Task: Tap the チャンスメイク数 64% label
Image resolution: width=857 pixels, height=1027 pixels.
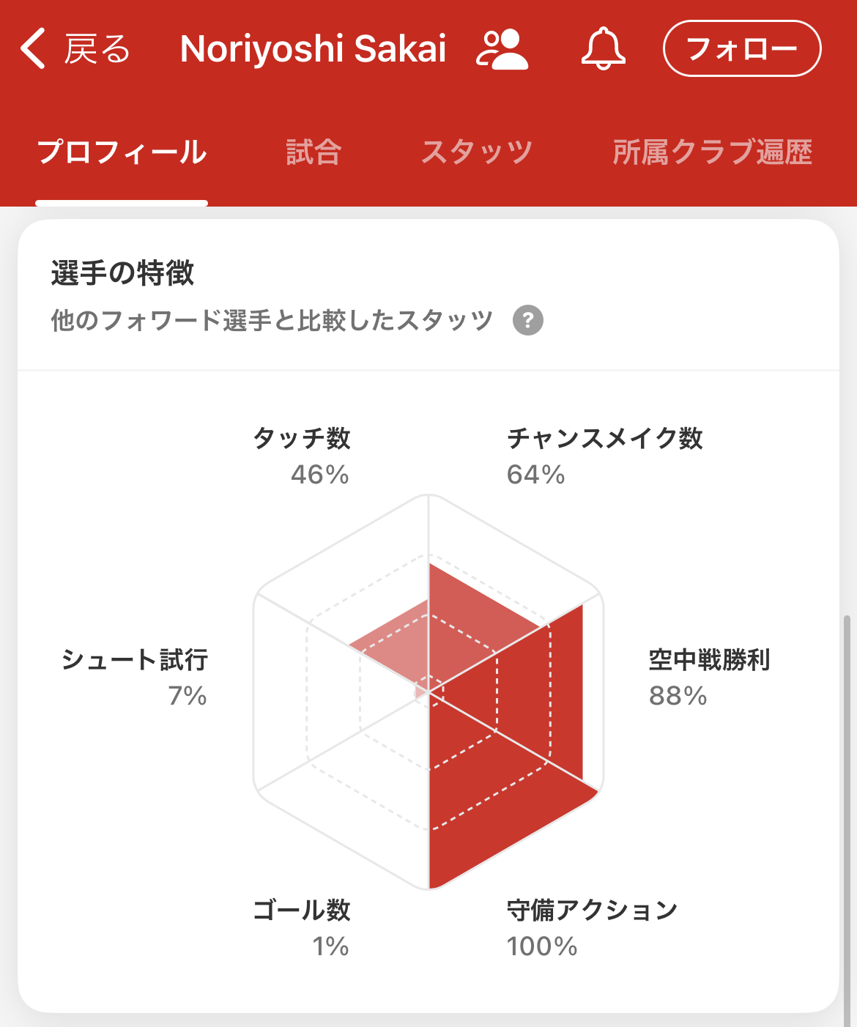Action: [605, 456]
